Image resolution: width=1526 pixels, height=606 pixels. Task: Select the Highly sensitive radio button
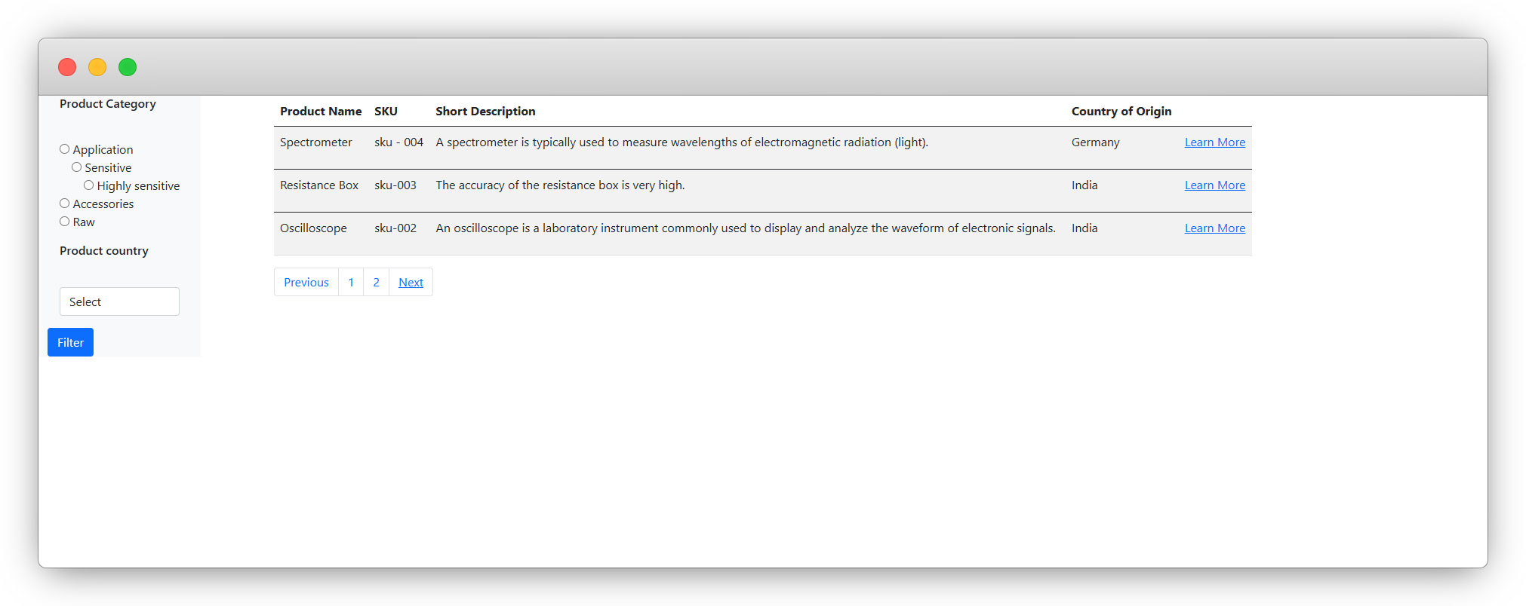coord(89,185)
